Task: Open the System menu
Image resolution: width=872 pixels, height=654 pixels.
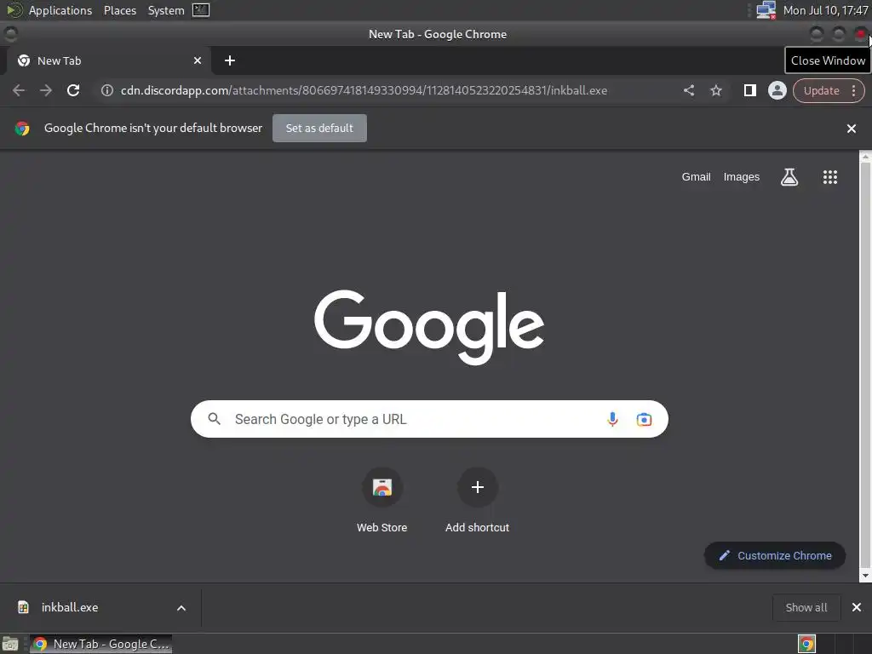Action: [166, 10]
